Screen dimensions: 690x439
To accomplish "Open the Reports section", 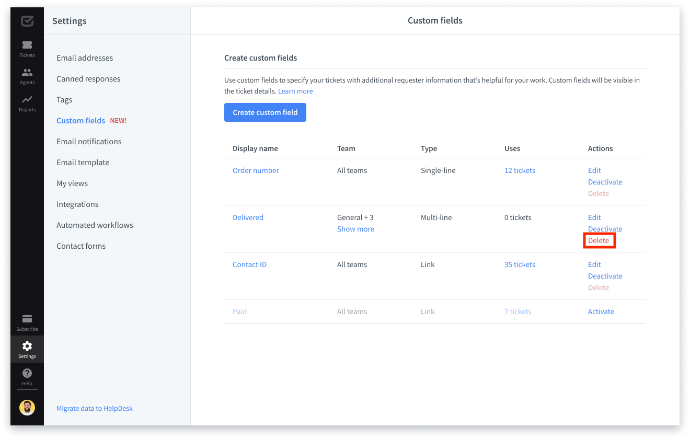I will [27, 103].
